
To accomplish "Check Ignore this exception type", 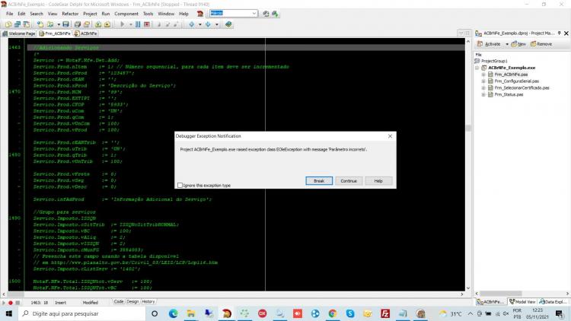I will [x=180, y=186].
